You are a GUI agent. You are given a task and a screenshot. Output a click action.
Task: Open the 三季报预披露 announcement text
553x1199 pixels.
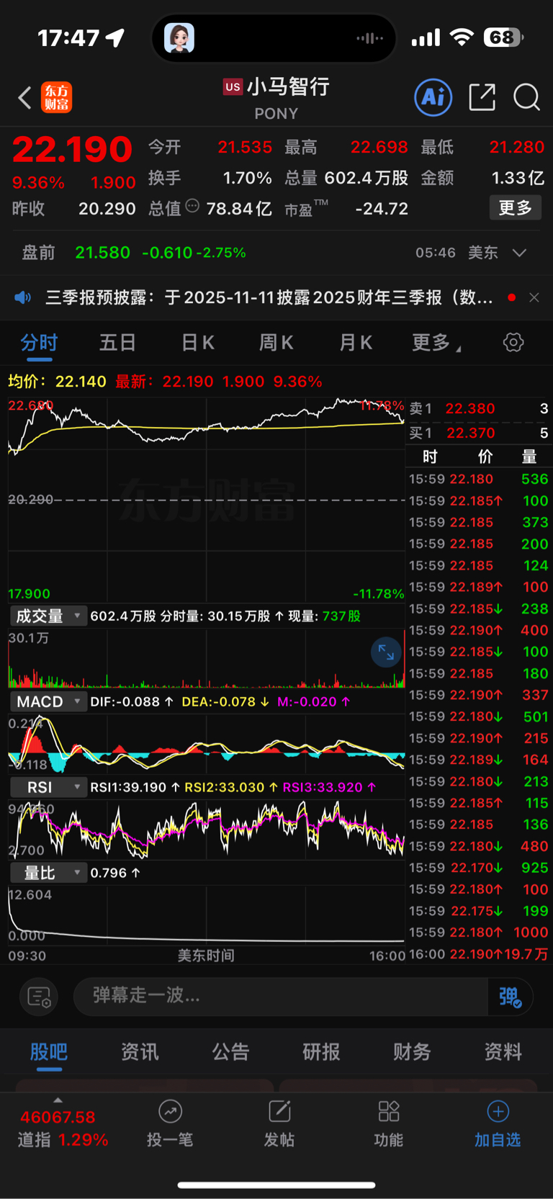pyautogui.click(x=269, y=297)
